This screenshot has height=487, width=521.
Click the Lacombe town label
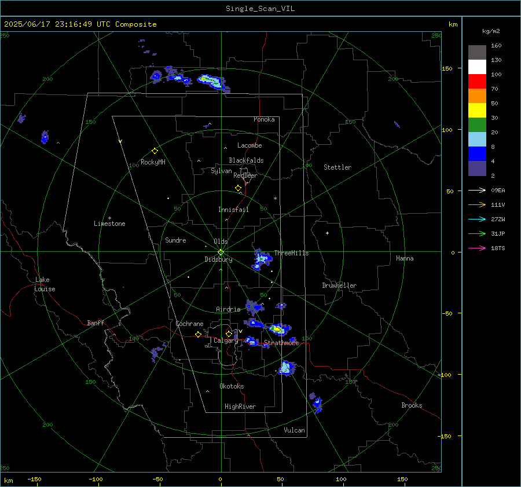pos(250,145)
